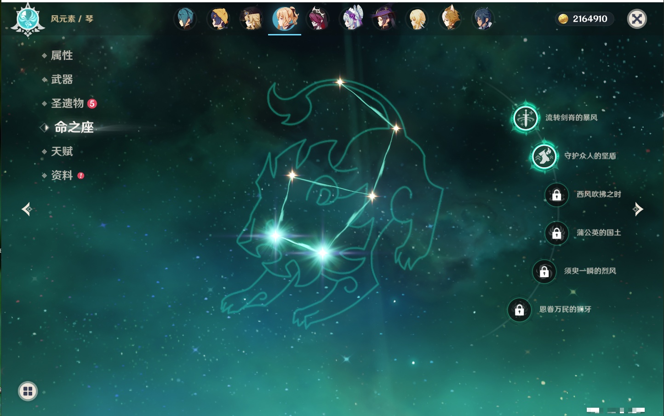This screenshot has height=416, width=664.
Task: Open the 武器 weapon menu
Action: pyautogui.click(x=62, y=80)
